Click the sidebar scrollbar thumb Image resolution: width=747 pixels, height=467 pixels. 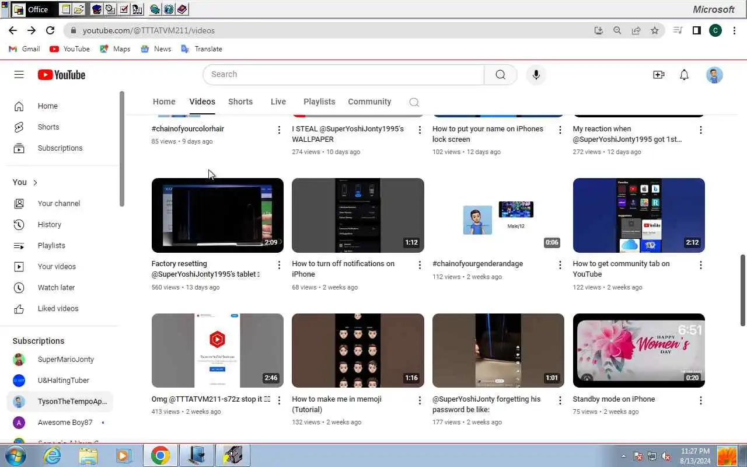[x=122, y=149]
